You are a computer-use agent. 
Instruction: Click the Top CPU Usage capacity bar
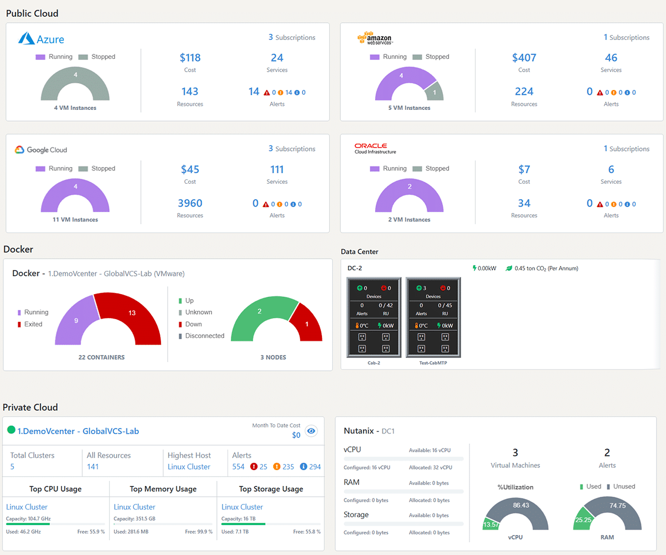click(56, 523)
